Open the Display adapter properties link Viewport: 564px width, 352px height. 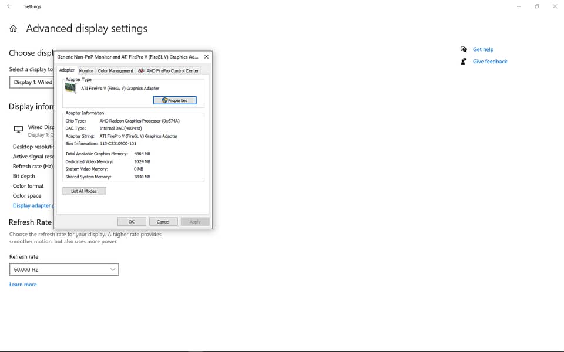[32, 205]
